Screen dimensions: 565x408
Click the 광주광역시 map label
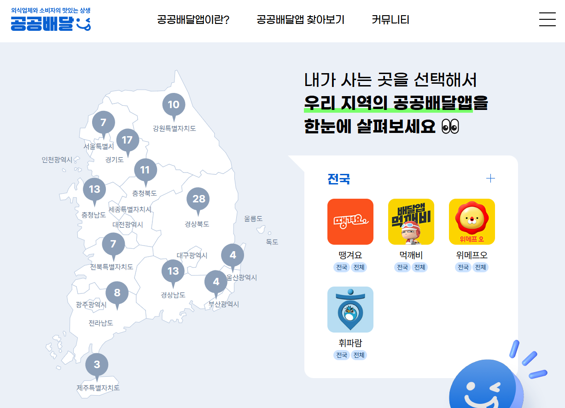click(91, 305)
